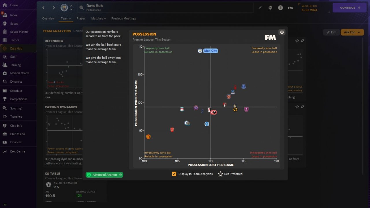Open the Medical Centre sidebar icon
This screenshot has height=208, width=370.
(x=5, y=73)
